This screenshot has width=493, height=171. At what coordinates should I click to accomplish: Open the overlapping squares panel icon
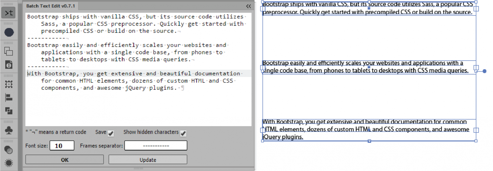point(9,51)
